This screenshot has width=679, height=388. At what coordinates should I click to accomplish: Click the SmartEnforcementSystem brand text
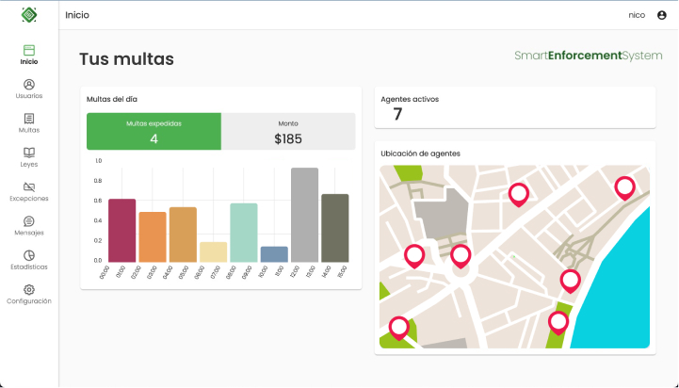588,56
